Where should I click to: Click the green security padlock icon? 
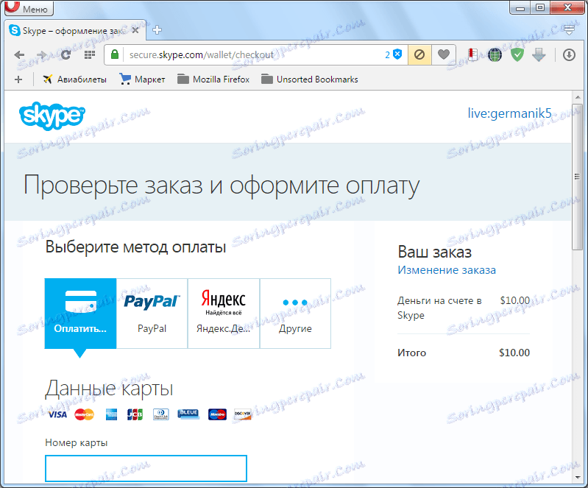coord(115,54)
